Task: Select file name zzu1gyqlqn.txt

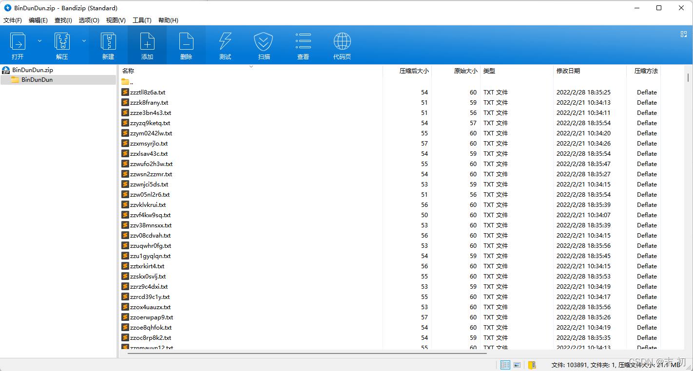Action: (151, 256)
